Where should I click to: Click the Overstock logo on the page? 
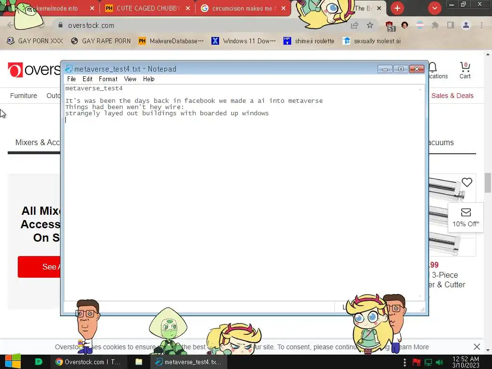click(x=34, y=70)
